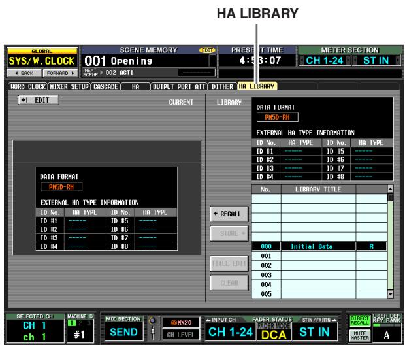The height and width of the screenshot is (347, 405).
Task: Click the MX20 mix bus indicator
Action: click(x=181, y=323)
